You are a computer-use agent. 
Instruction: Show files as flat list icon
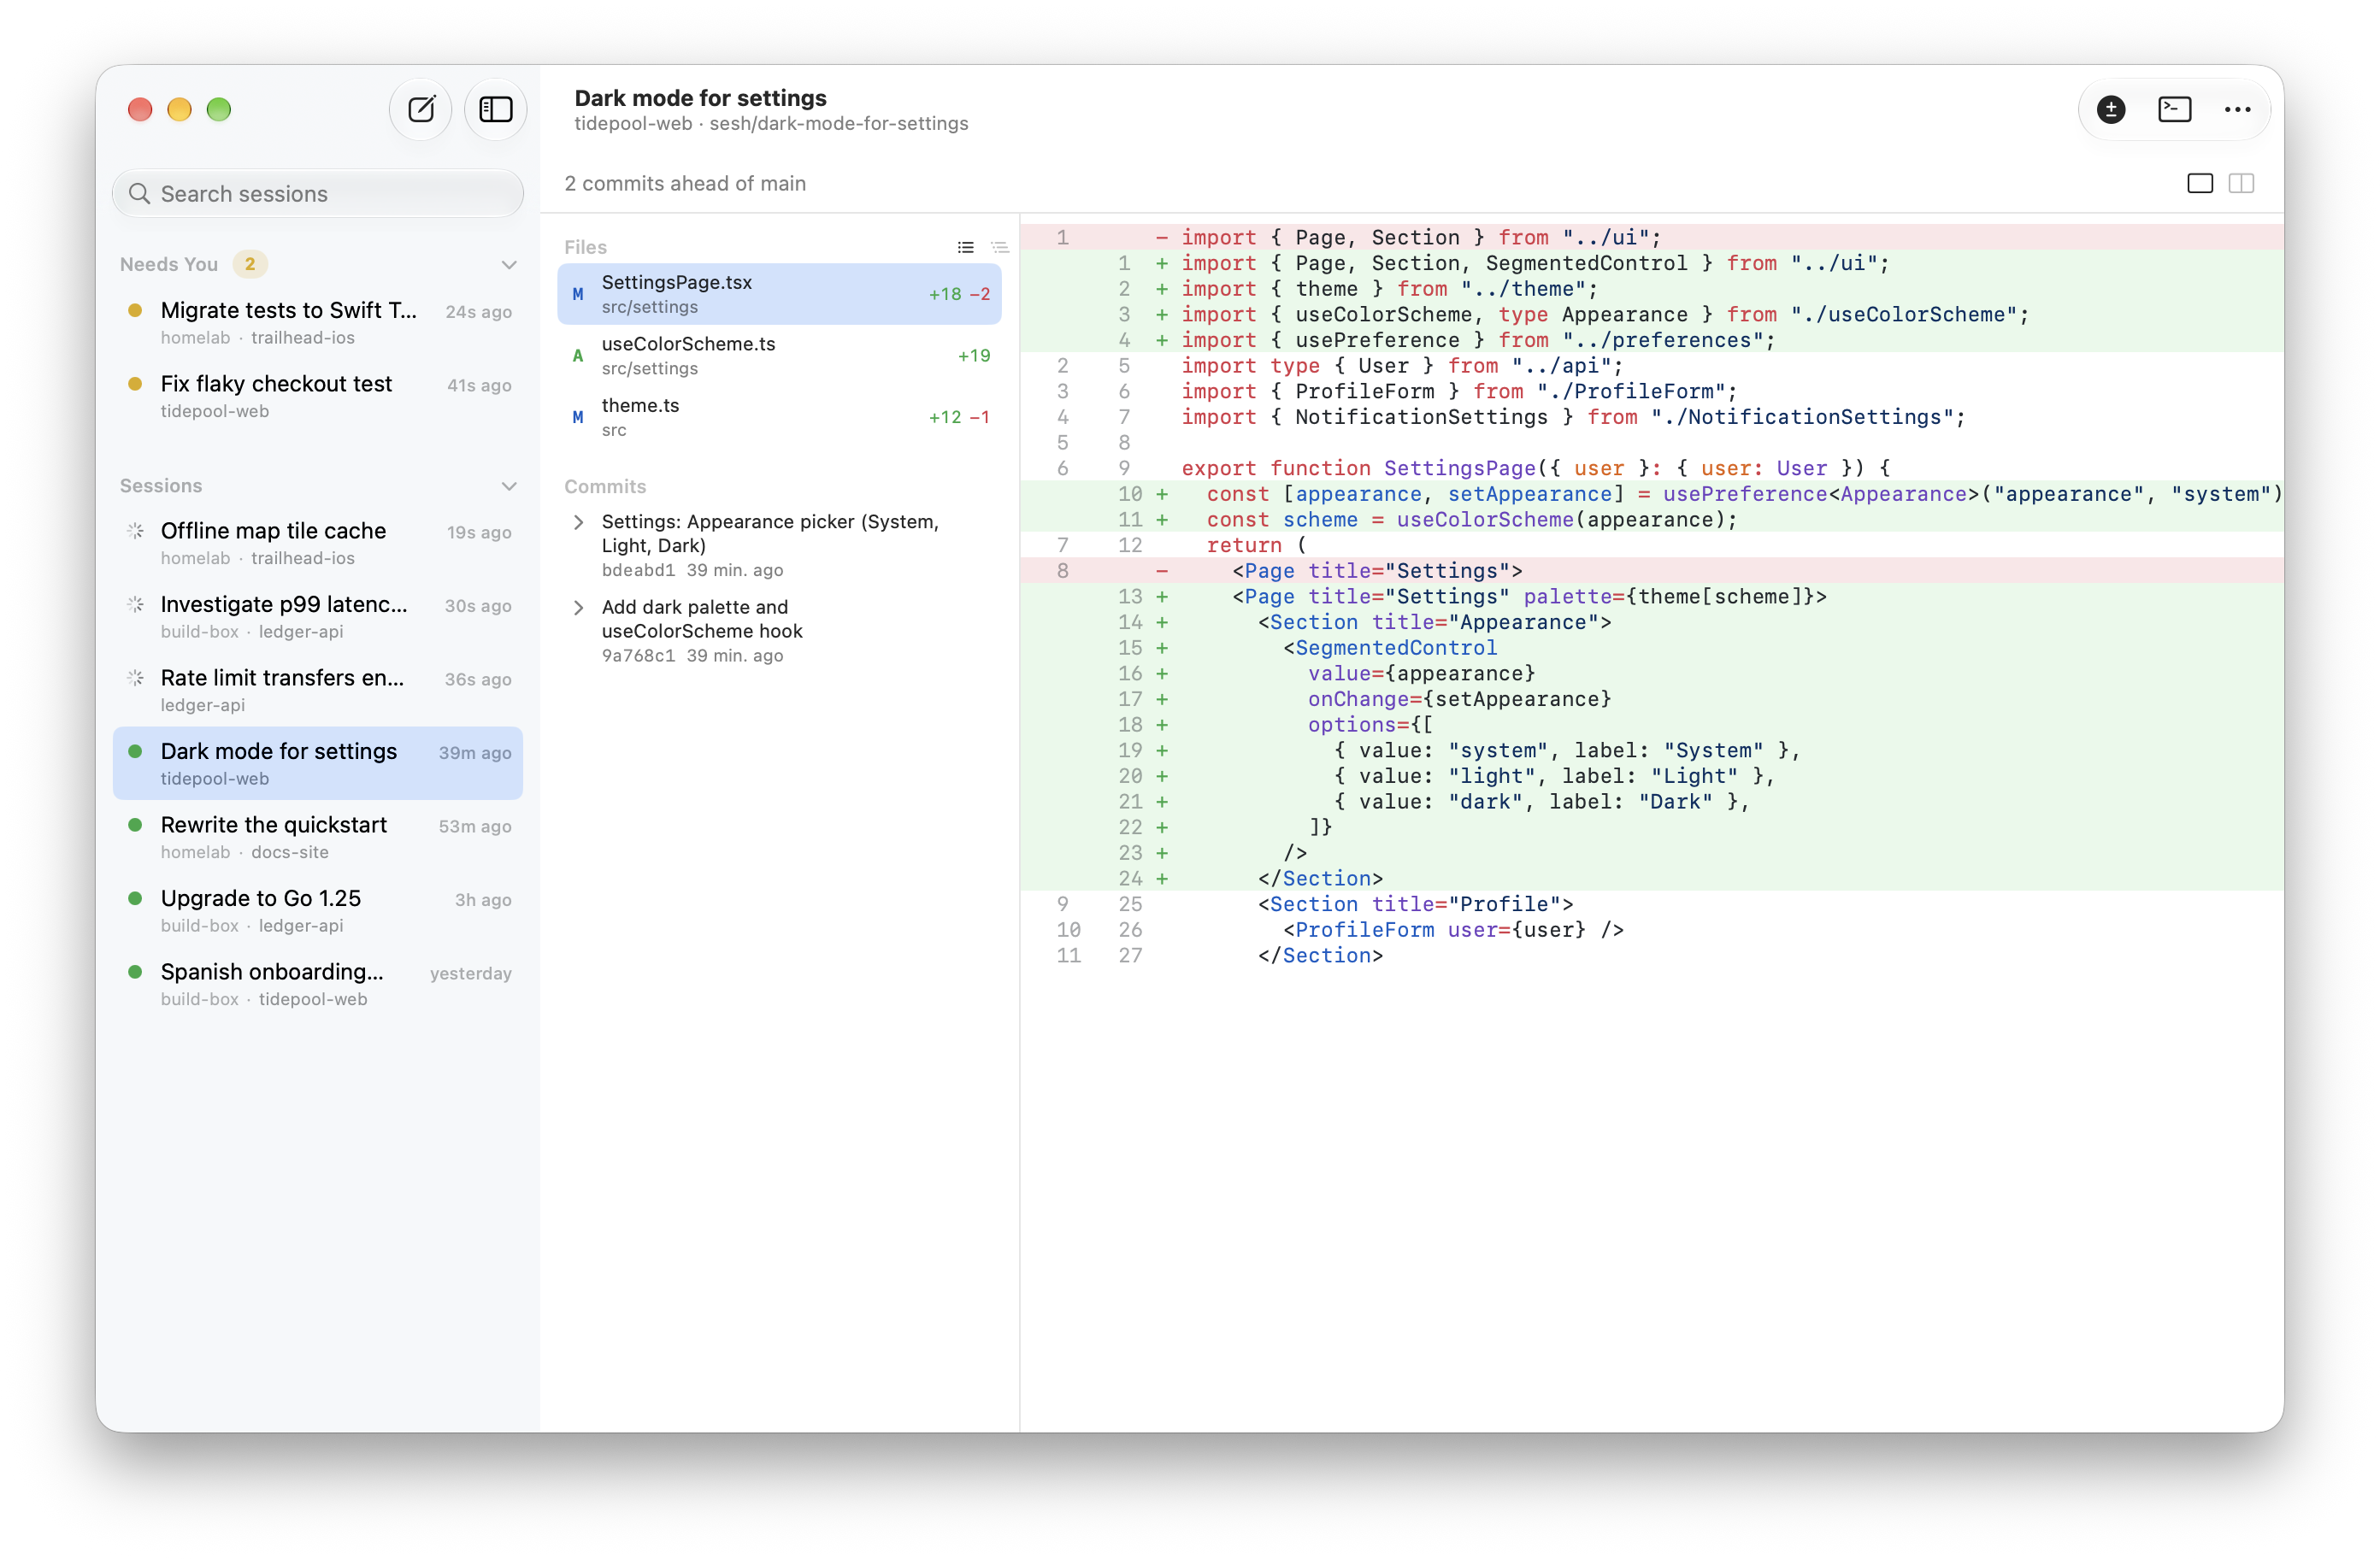click(x=965, y=247)
